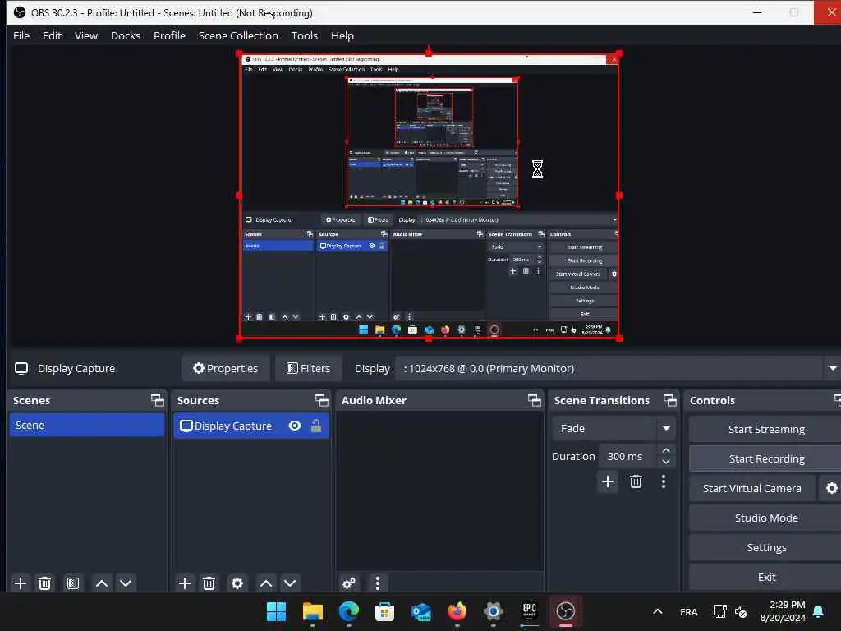The image size is (841, 631).
Task: Click OBS Studio taskbar icon
Action: click(x=565, y=611)
